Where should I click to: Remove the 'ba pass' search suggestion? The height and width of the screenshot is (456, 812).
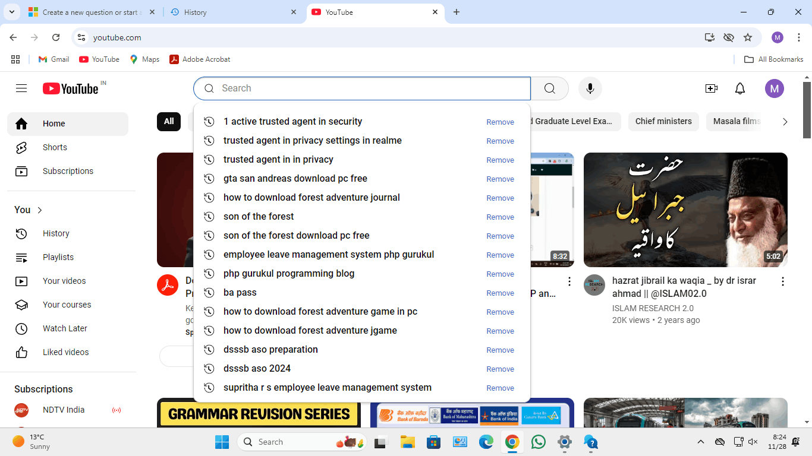pyautogui.click(x=500, y=293)
